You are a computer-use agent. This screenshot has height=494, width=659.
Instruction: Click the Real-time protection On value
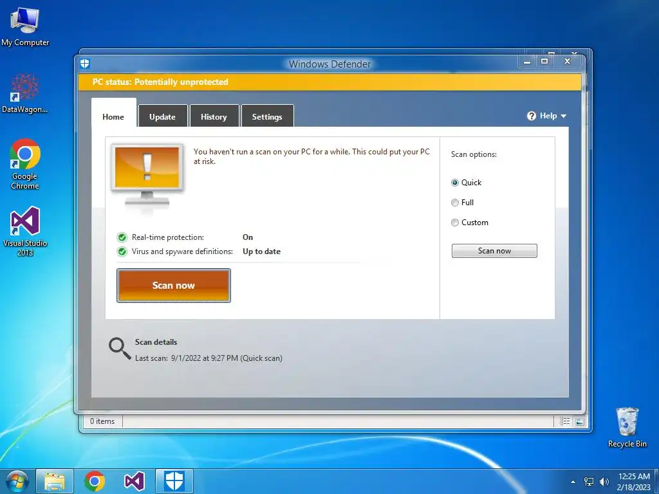[248, 237]
